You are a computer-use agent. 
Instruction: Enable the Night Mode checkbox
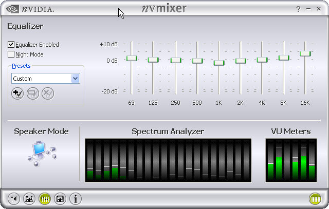[11, 54]
